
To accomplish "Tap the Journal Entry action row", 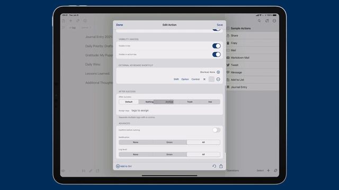I will tap(253, 87).
